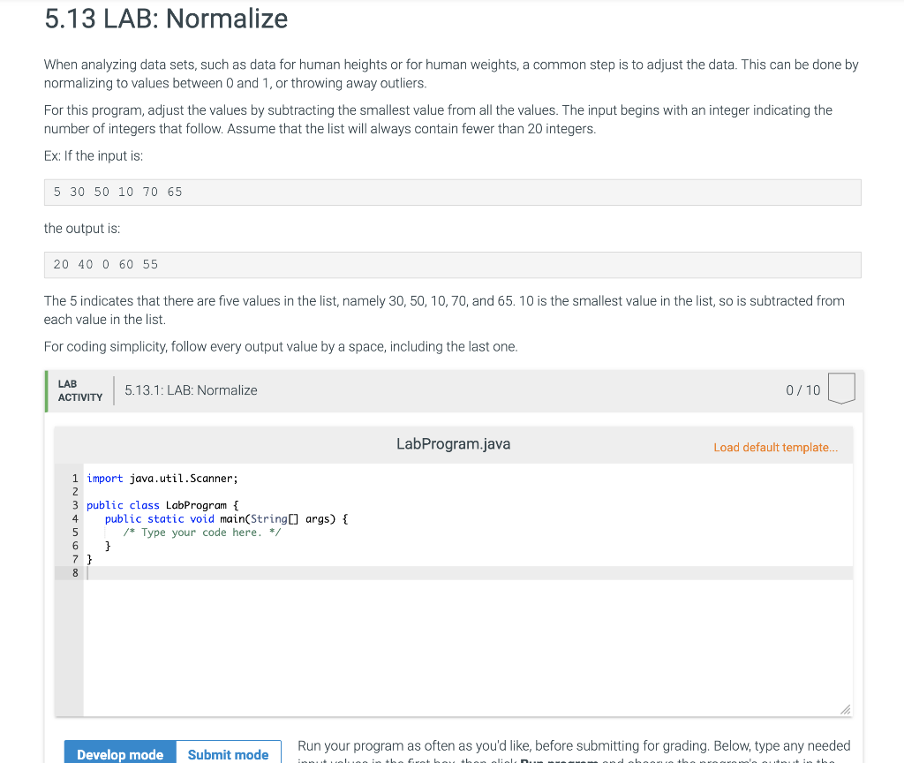Toggle the LAB ACTIVITY header panel
This screenshot has width=904, height=763.
[x=79, y=389]
